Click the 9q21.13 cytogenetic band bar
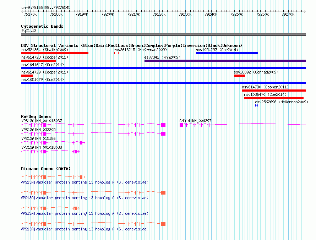 [x=163, y=34]
